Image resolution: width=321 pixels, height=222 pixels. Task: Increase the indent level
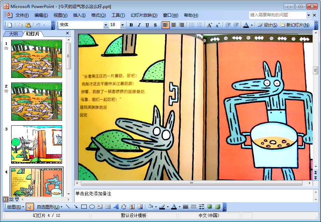pos(236,25)
